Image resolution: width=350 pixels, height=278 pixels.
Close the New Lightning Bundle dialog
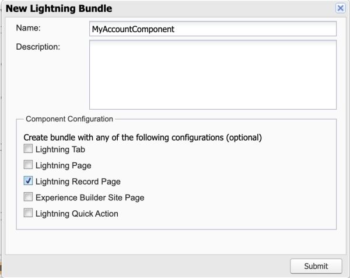click(340, 8)
